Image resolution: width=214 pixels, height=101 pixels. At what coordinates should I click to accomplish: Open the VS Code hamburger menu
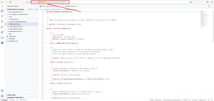(x=2, y=6)
